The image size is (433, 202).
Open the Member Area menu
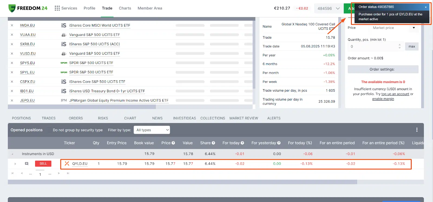pyautogui.click(x=150, y=8)
